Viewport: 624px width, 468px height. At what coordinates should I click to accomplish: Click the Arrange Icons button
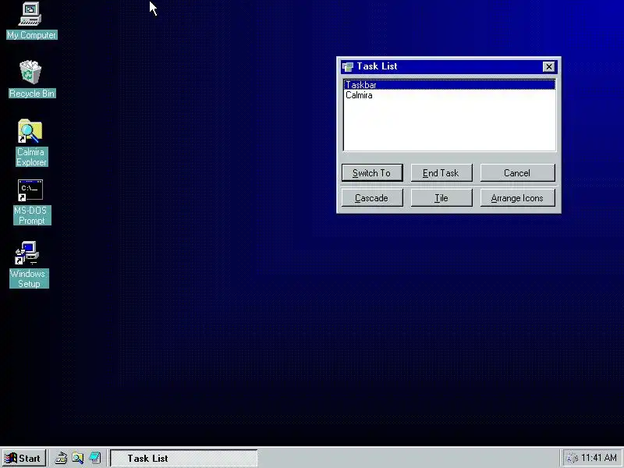[x=517, y=198]
